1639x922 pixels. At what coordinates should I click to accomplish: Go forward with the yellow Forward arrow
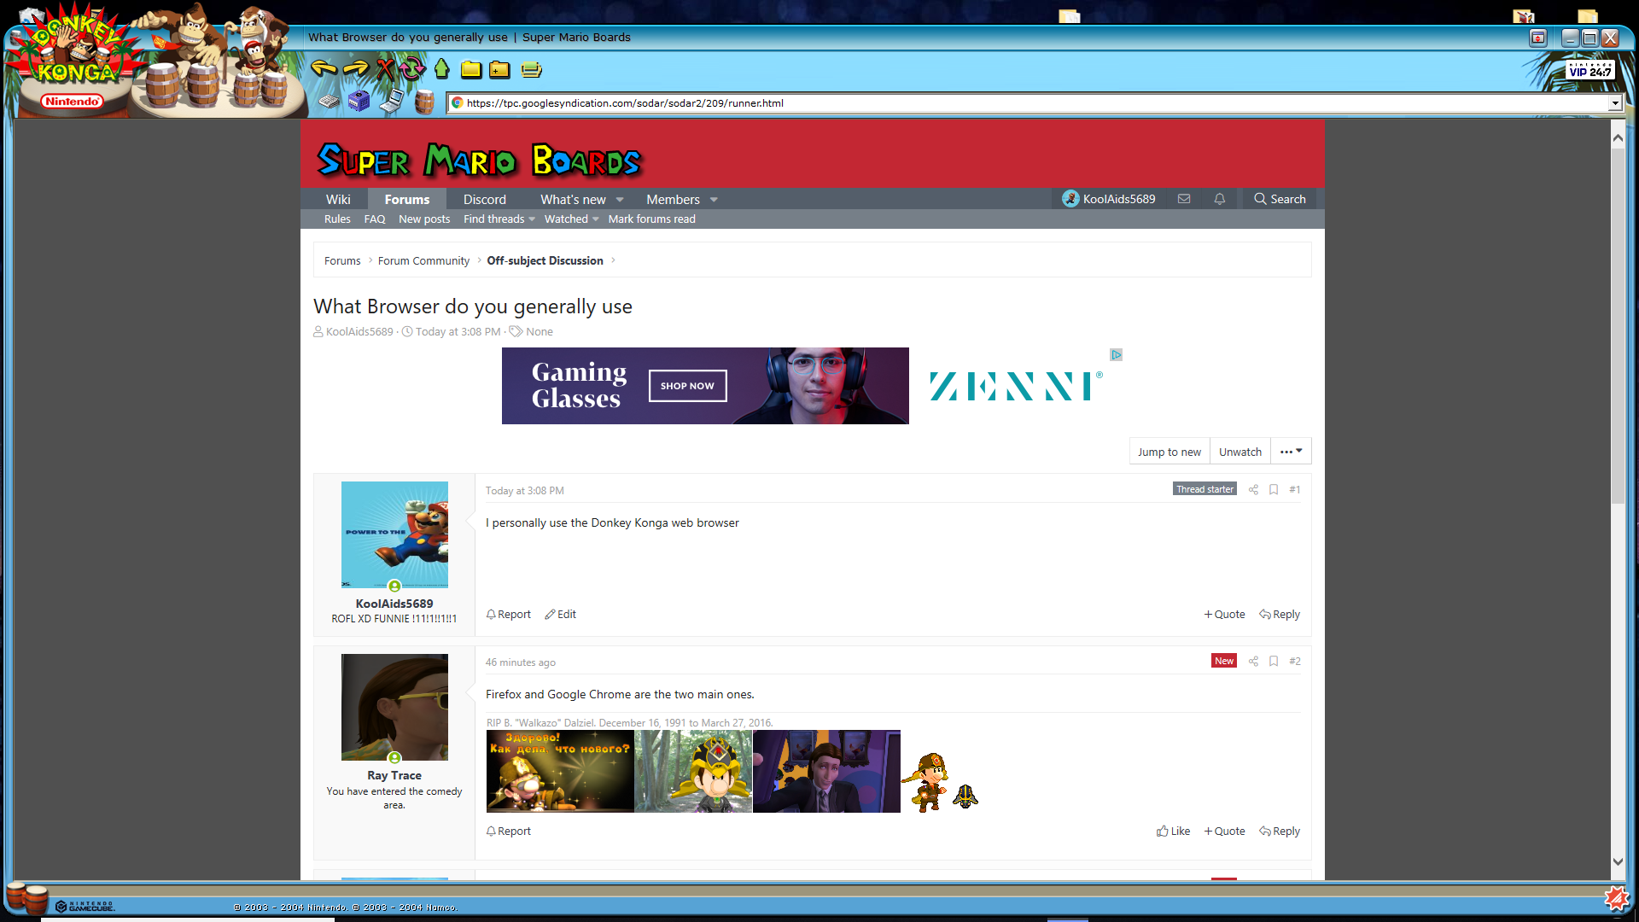click(355, 68)
